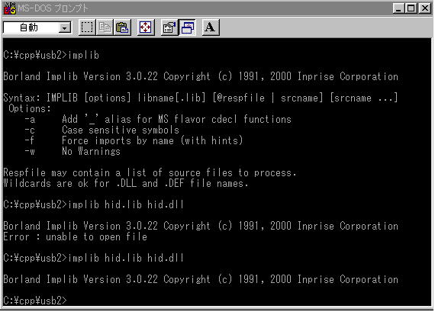Image resolution: width=435 pixels, height=312 pixels.
Task: Toggle the Background execution button
Action: [188, 27]
